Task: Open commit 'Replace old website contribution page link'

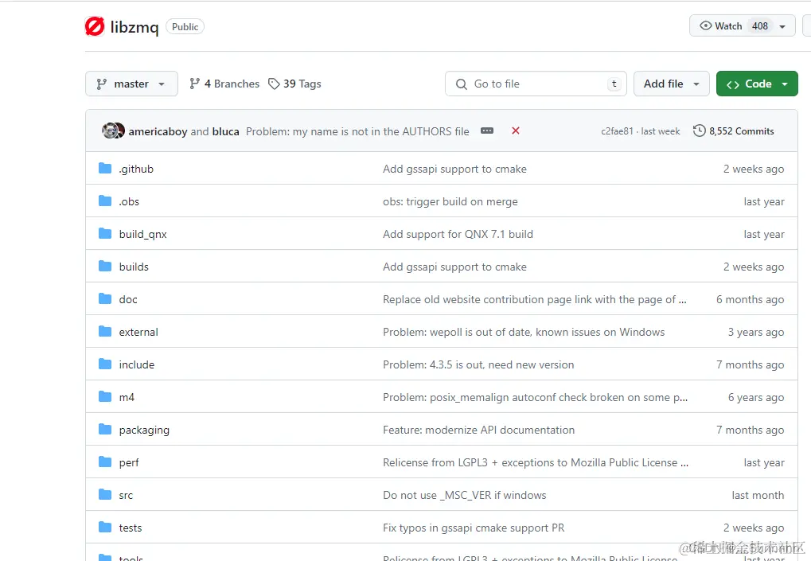Action: point(534,299)
